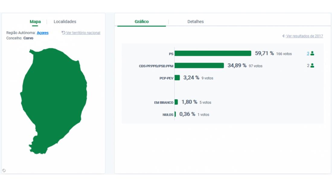Open Ver território nacional link

(x=83, y=33)
